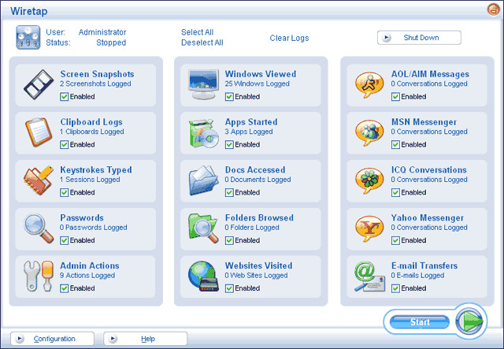The height and width of the screenshot is (349, 504).
Task: Click the orange minimize button at top right
Action: 494,9
